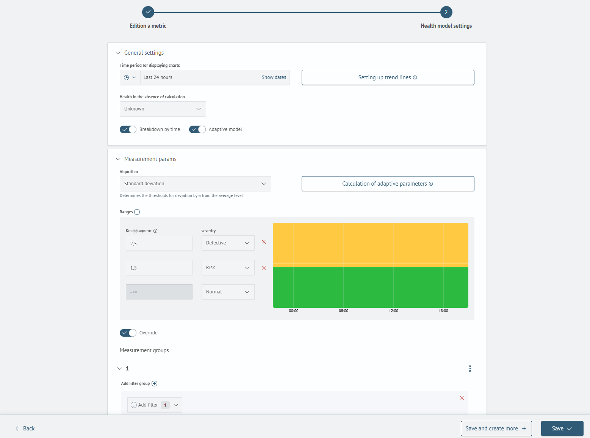Screen dimensions: 590x438
Task: Open the Risk severity dropdown
Action: [x=228, y=268]
